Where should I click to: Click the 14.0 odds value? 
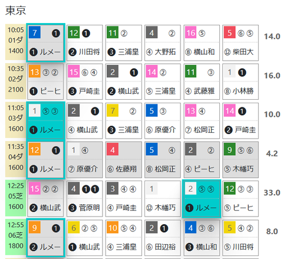272,37
